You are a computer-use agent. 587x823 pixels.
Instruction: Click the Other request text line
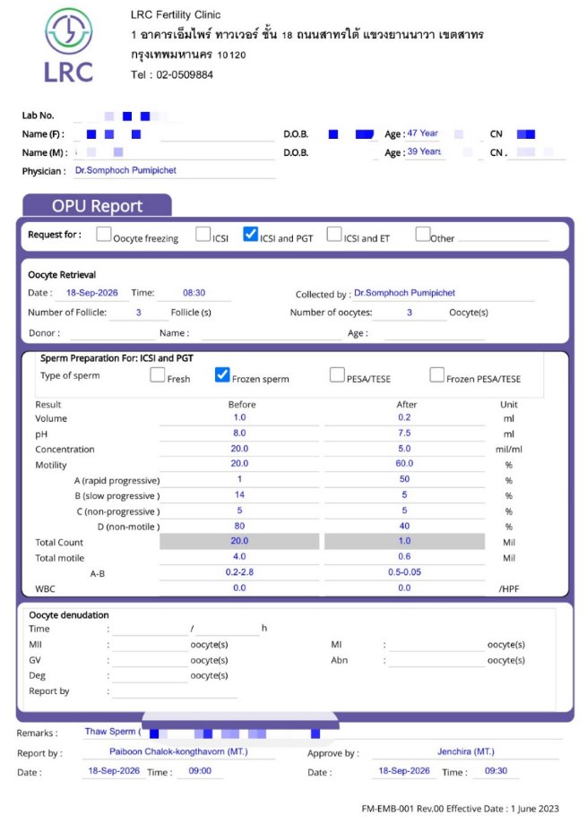click(x=503, y=236)
